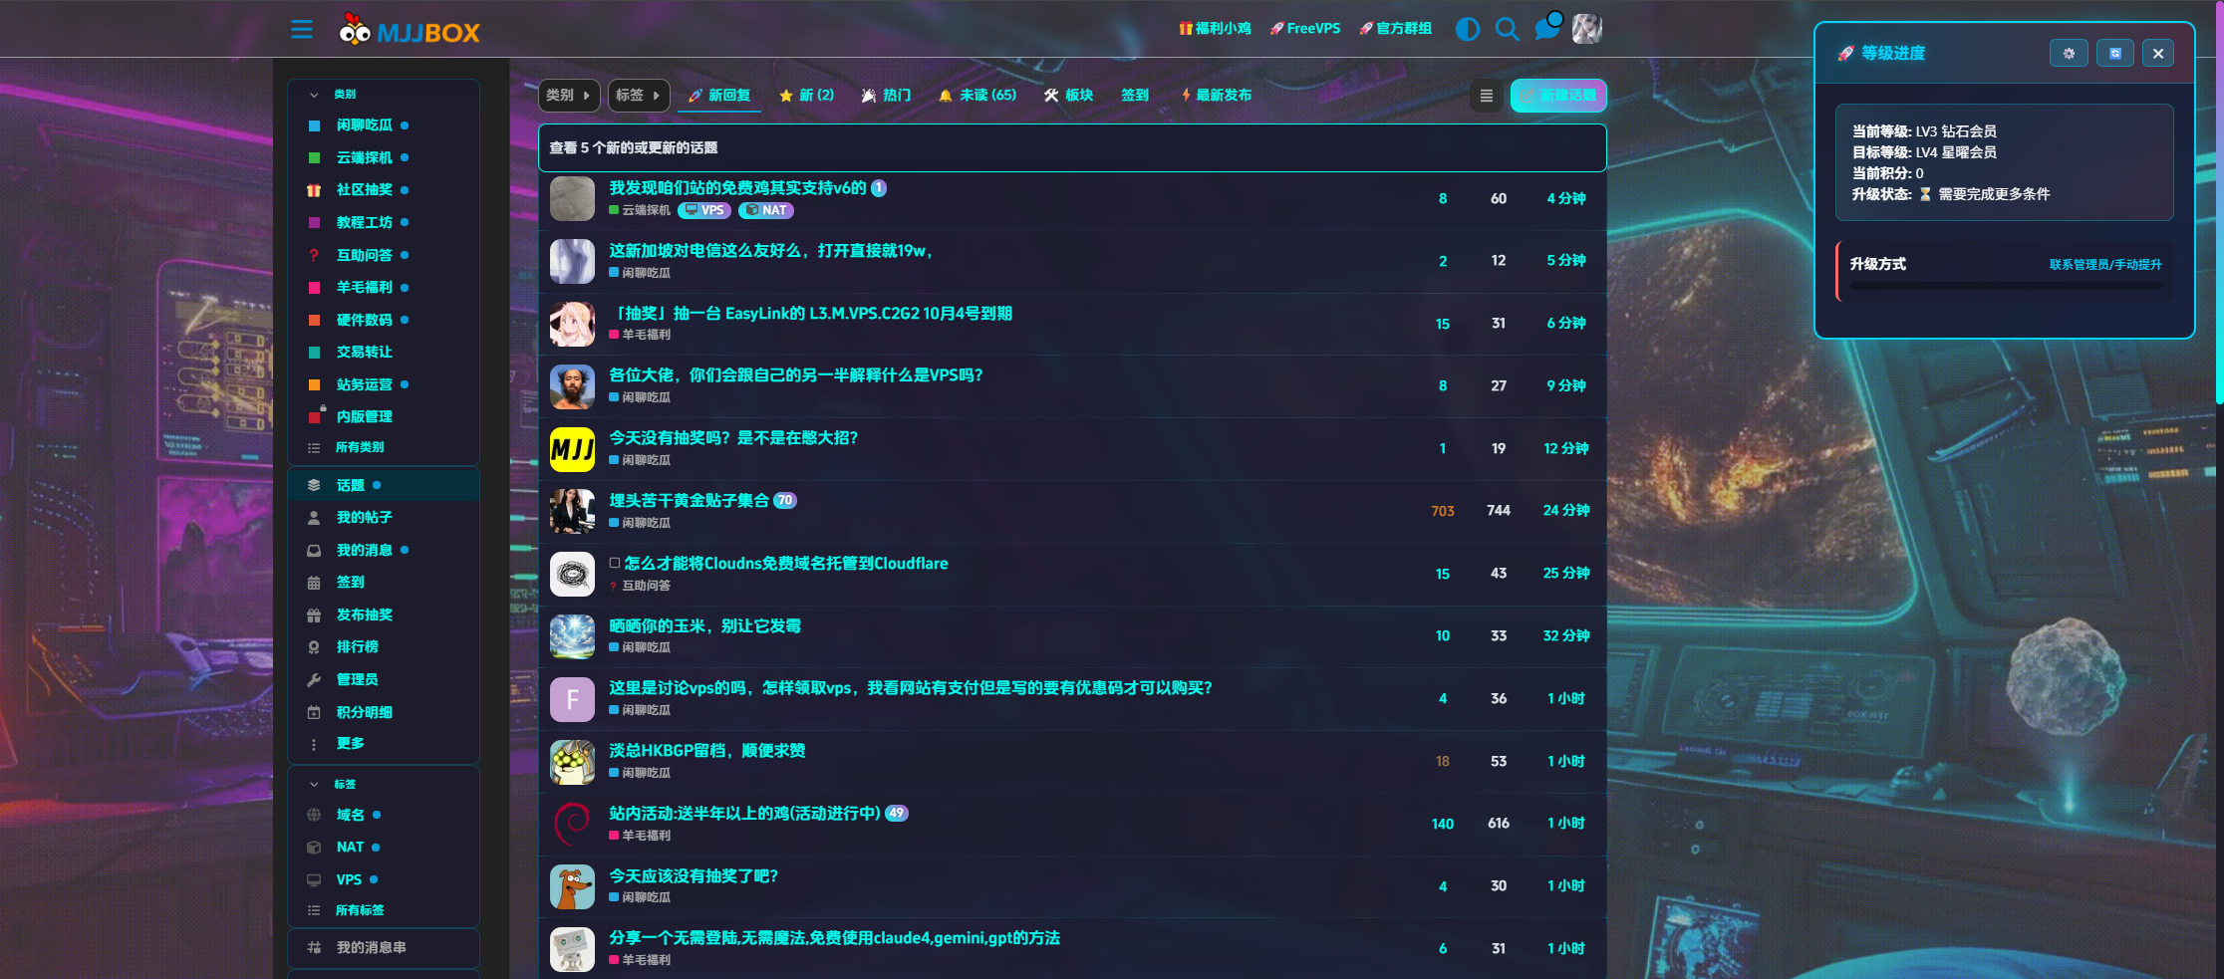Image resolution: width=2224 pixels, height=979 pixels.
Task: Switch to the 热门 tab
Action: coord(886,96)
